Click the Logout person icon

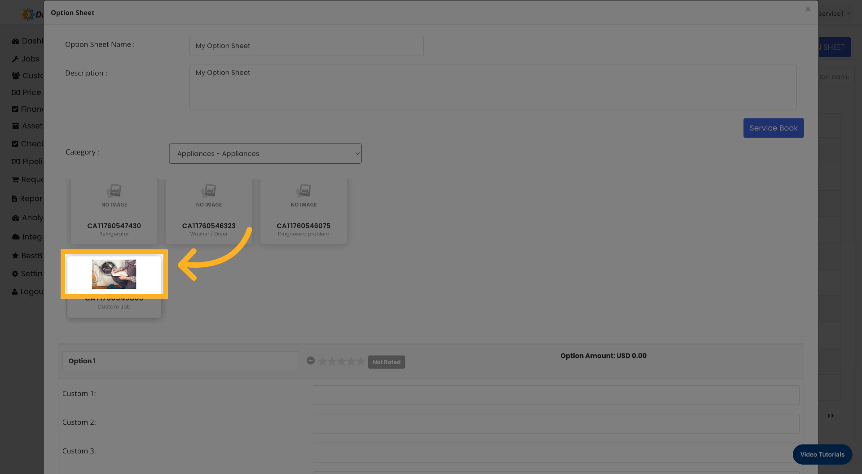15,291
